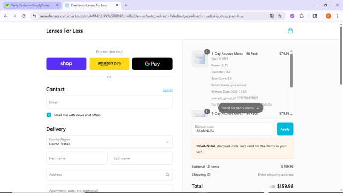Apply the discount code
The width and height of the screenshot is (343, 193).
(x=285, y=129)
